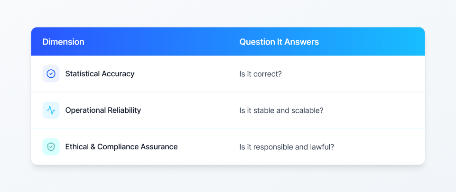Image resolution: width=456 pixels, height=192 pixels.
Task: Click the Ethical & Compliance shield icon
Action: click(51, 147)
